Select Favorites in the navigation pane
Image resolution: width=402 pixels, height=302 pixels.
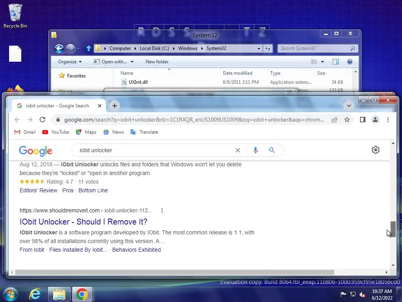point(76,76)
